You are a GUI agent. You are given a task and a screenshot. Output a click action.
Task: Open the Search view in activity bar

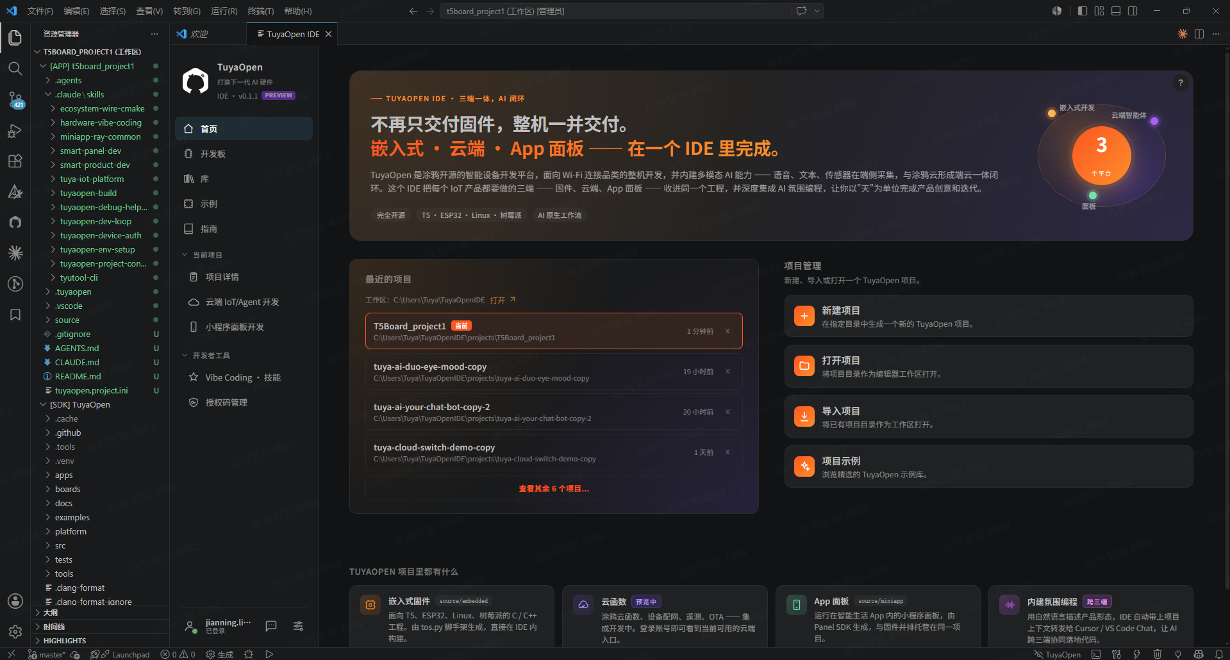15,69
